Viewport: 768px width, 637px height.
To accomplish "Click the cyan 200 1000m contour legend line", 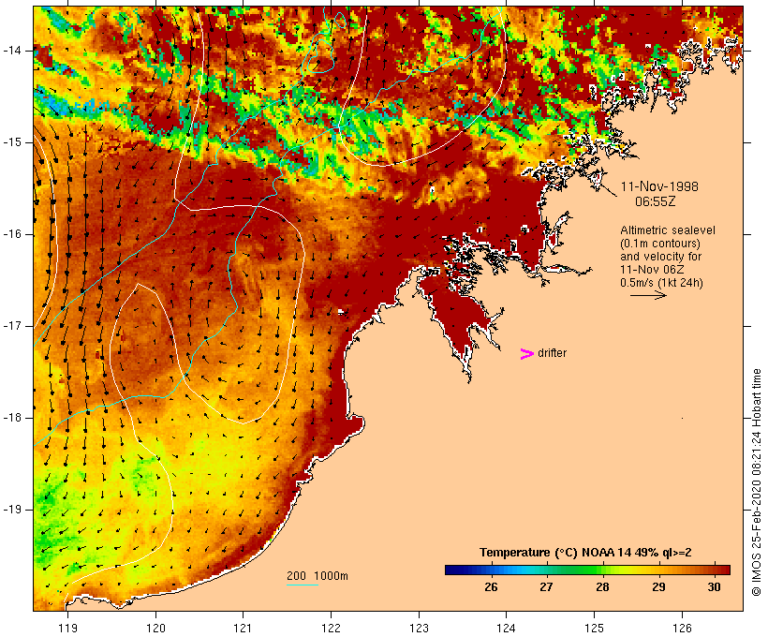I will pos(303,585).
